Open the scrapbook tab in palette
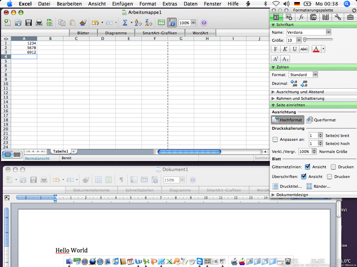 tap(313, 17)
